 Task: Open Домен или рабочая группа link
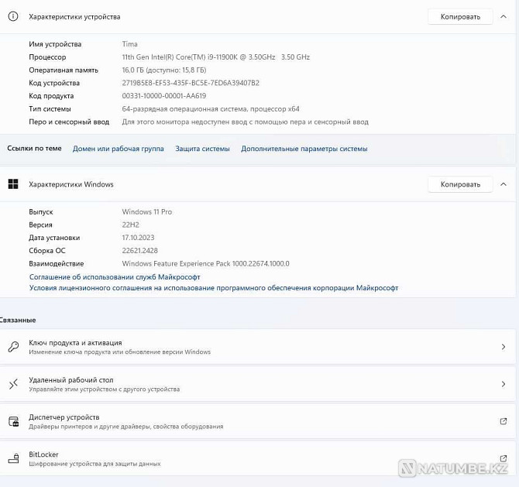119,149
